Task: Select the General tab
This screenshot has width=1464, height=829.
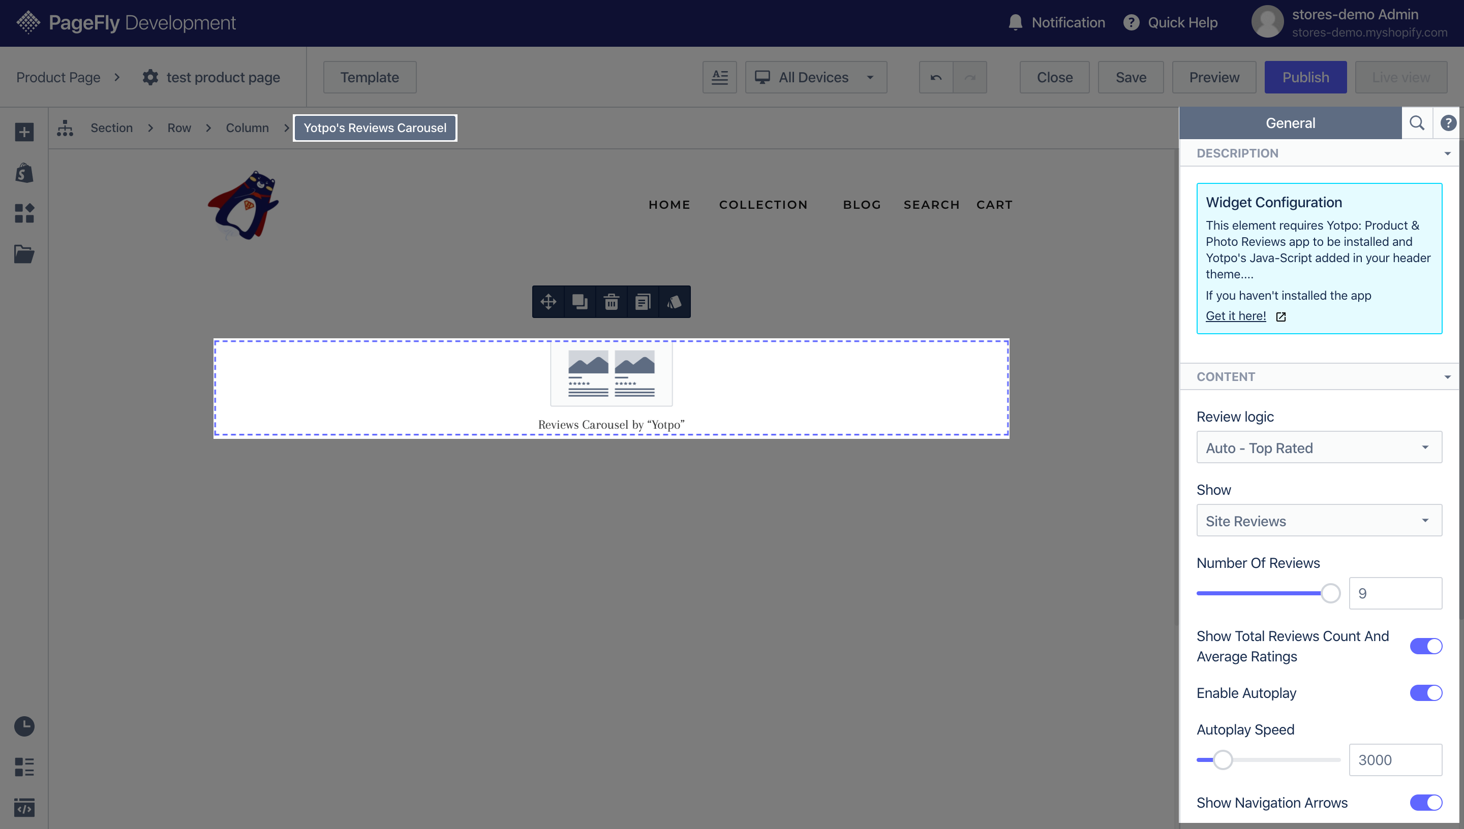Action: pos(1290,123)
